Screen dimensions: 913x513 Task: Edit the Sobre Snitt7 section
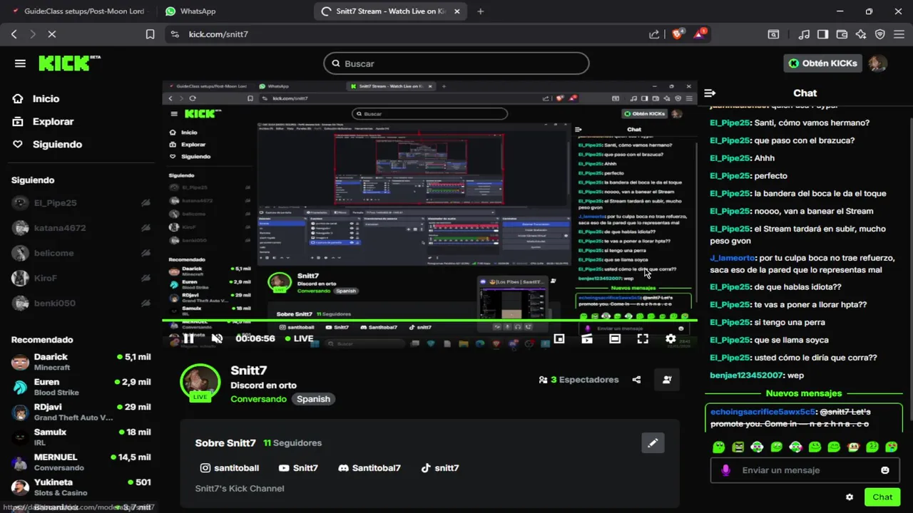point(653,443)
